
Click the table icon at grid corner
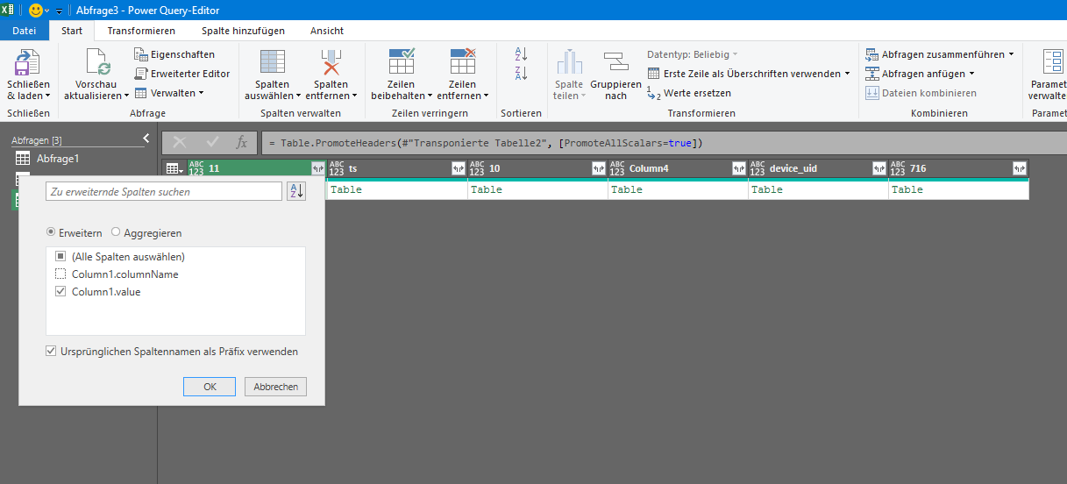tap(175, 168)
